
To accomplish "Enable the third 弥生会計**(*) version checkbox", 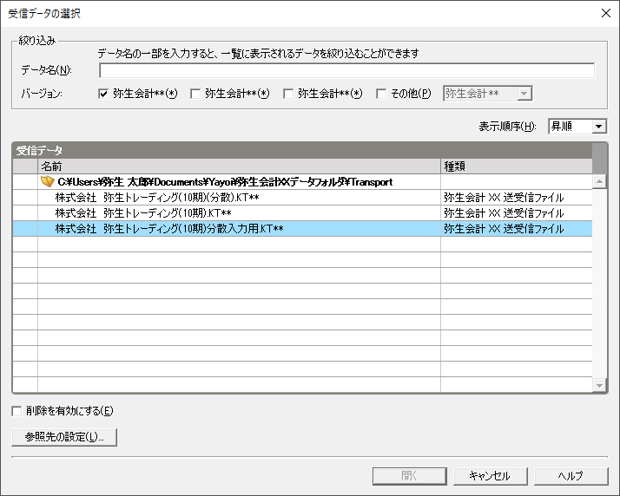I will [288, 94].
